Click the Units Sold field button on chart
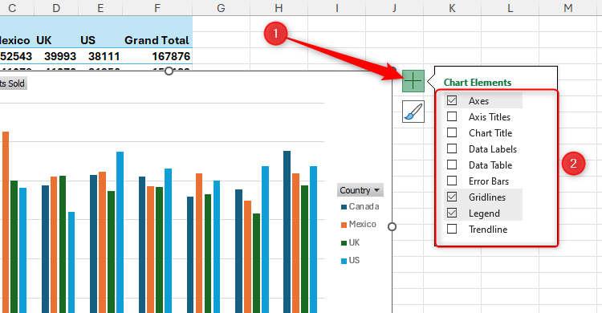 pyautogui.click(x=13, y=83)
